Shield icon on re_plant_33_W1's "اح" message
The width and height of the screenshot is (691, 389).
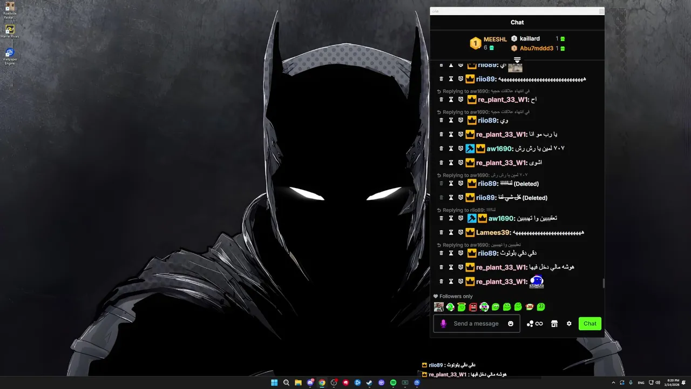tap(460, 99)
